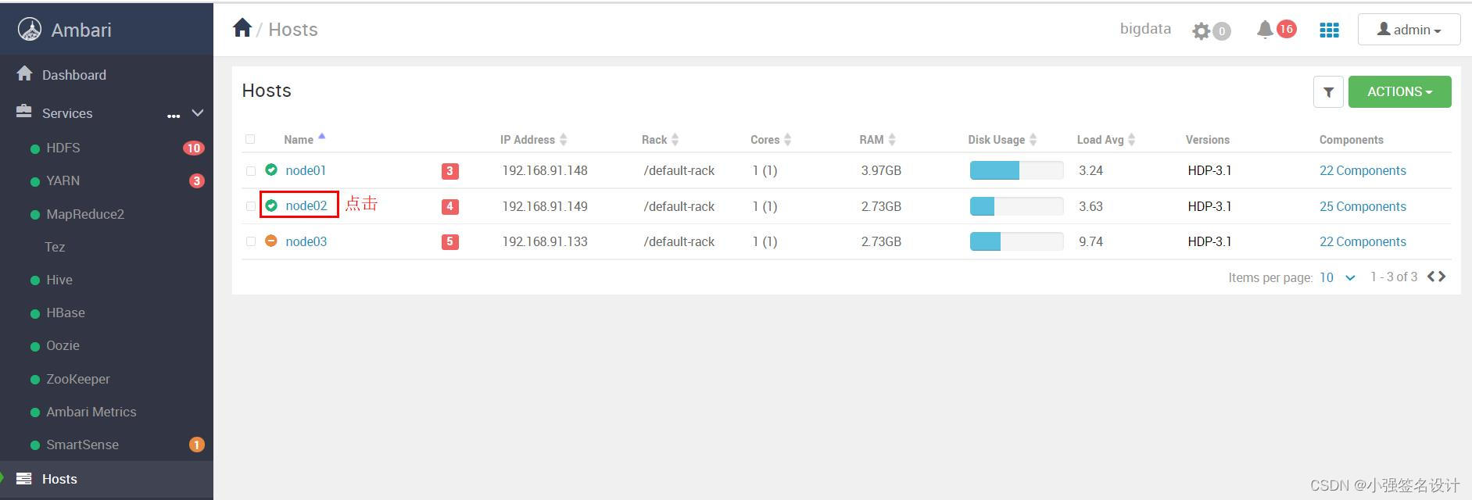Click the home icon in breadcrumb
Viewport: 1472px width, 500px height.
point(242,28)
